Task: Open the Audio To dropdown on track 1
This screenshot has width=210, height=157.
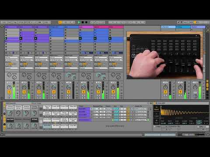Action: point(12,68)
